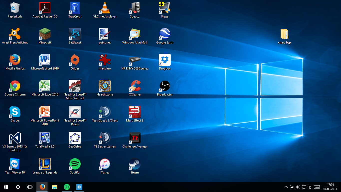The width and height of the screenshot is (341, 192).
Task: Open the Action Center notifications icon
Action: [310, 187]
